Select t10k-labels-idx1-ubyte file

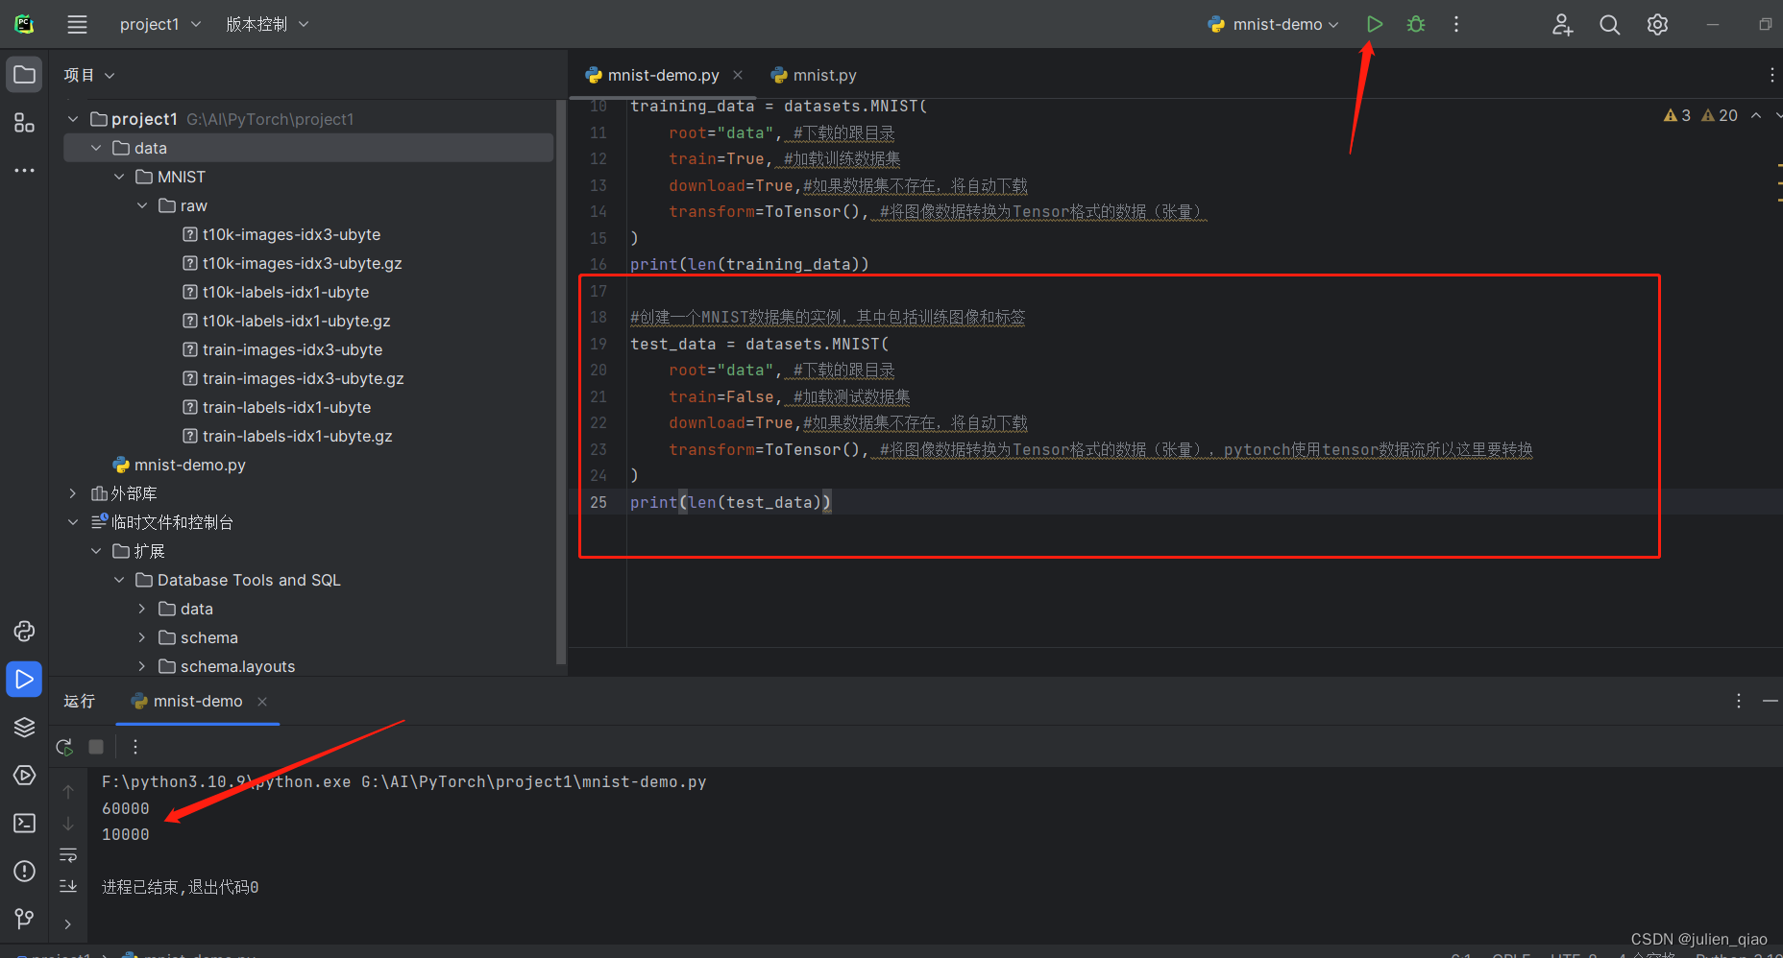(x=276, y=292)
